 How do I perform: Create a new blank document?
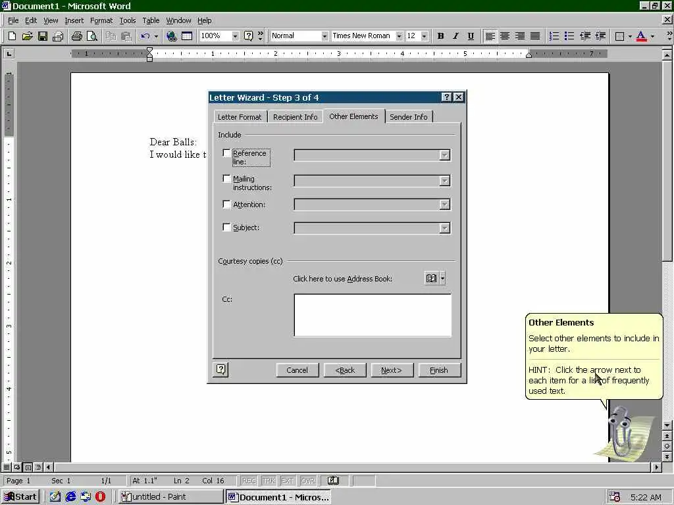click(x=12, y=36)
